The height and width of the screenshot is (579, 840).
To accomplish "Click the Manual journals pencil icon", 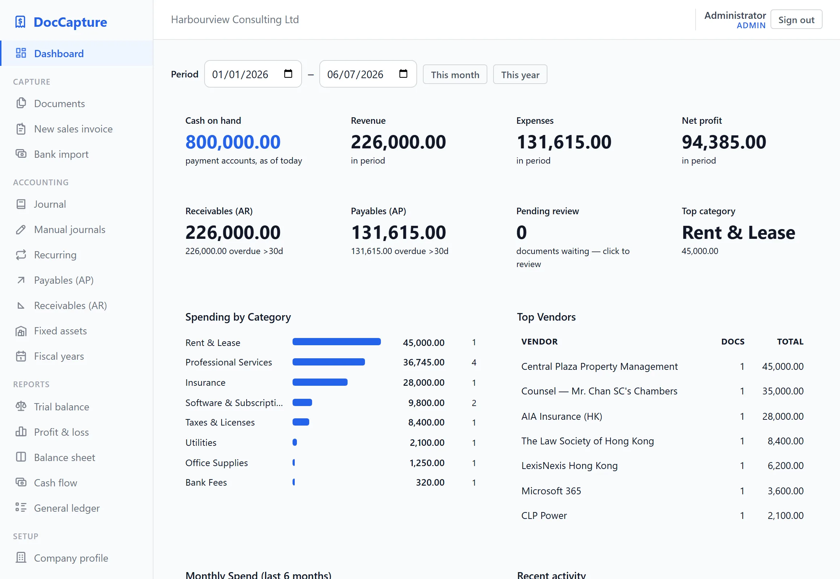I will tap(21, 229).
